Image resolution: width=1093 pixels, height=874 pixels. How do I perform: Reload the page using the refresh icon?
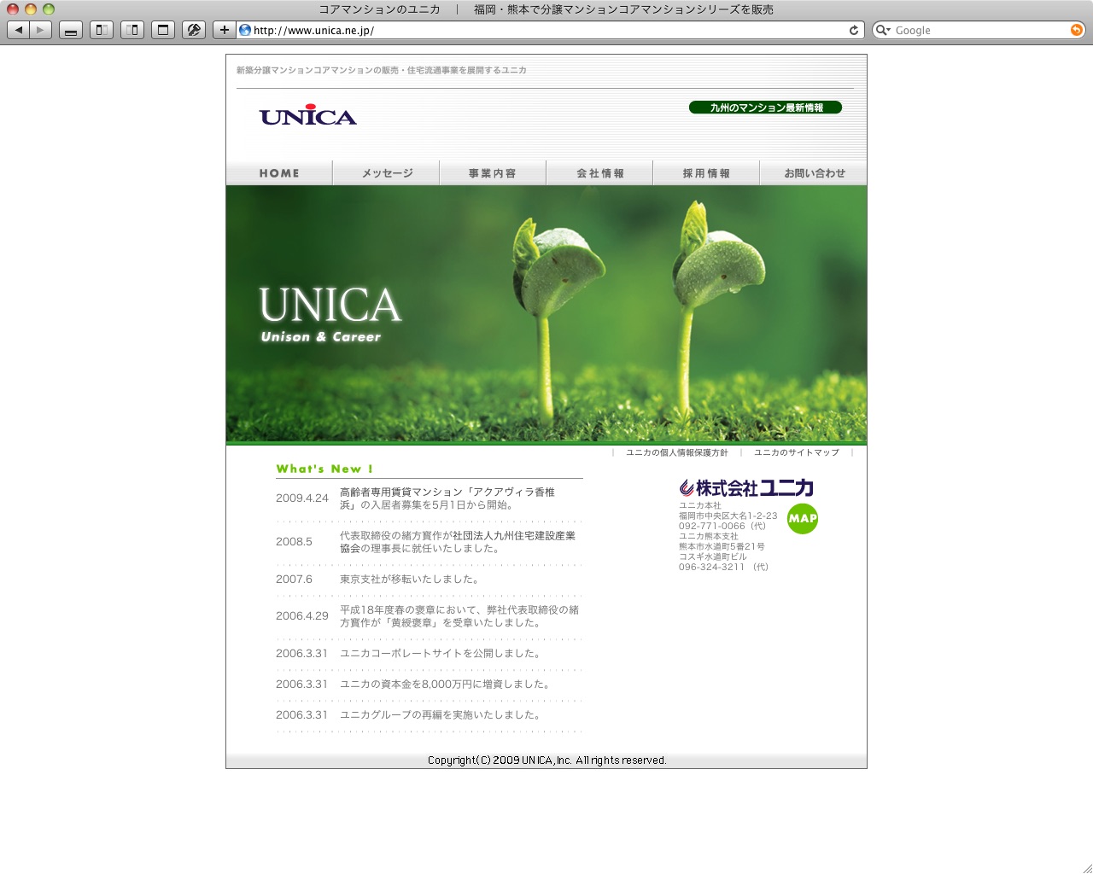853,30
